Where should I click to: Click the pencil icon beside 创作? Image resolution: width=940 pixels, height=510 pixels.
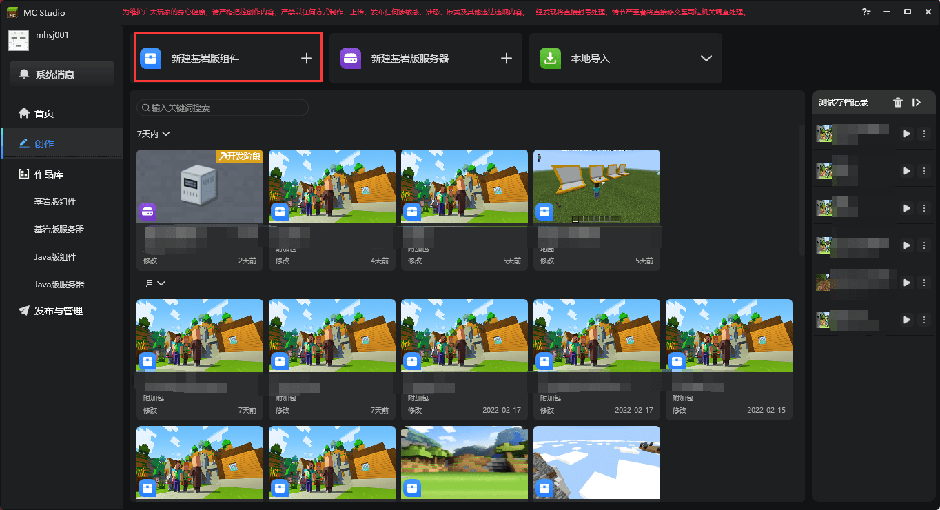(x=24, y=143)
